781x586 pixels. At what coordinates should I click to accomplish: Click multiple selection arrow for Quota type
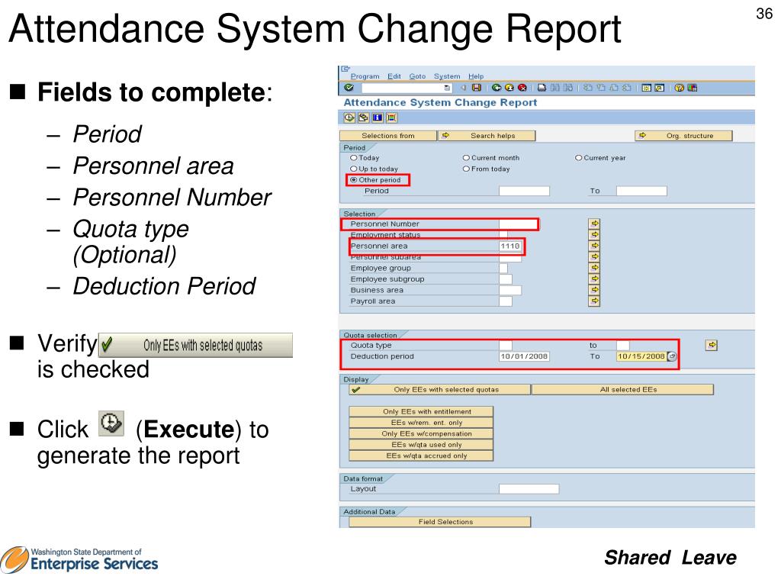click(x=712, y=345)
